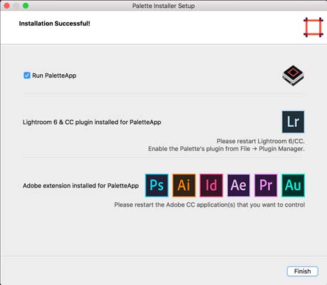
Task: Click the Adobe extension installed text
Action: [x=81, y=185]
